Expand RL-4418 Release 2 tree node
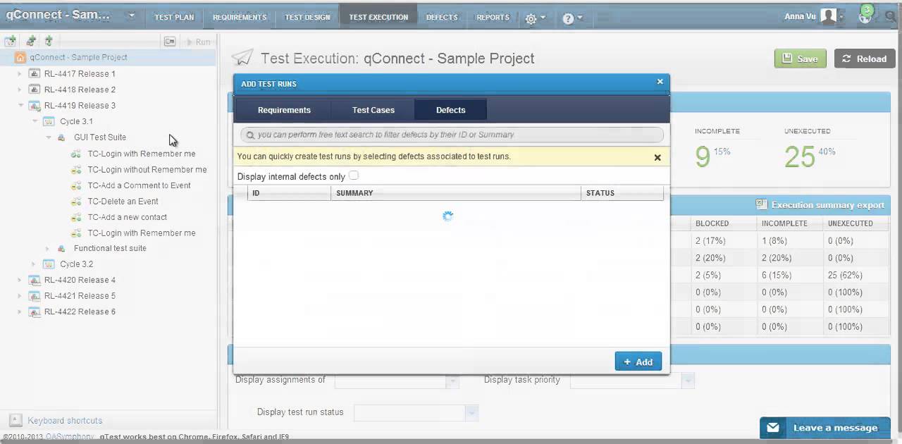Screen dimensions: 902x444 20,90
